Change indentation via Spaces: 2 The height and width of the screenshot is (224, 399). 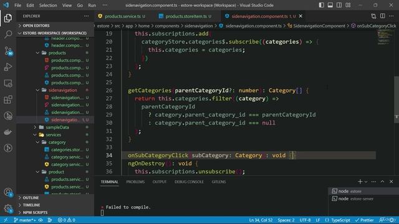(286, 220)
